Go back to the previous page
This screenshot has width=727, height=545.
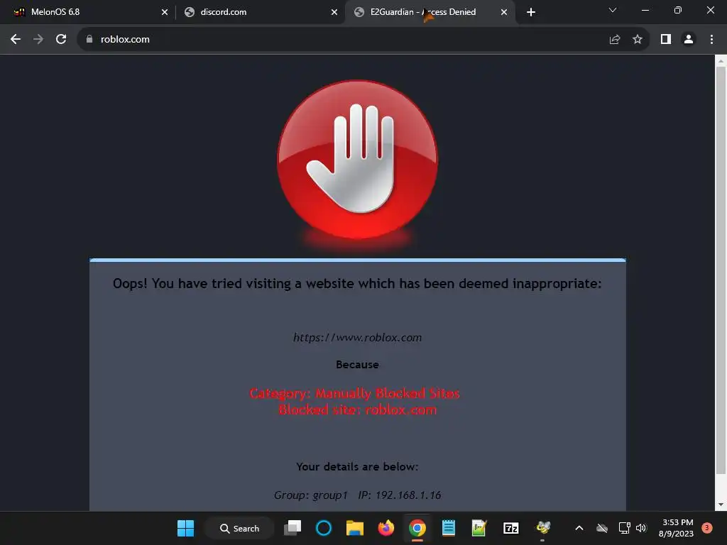[16, 40]
